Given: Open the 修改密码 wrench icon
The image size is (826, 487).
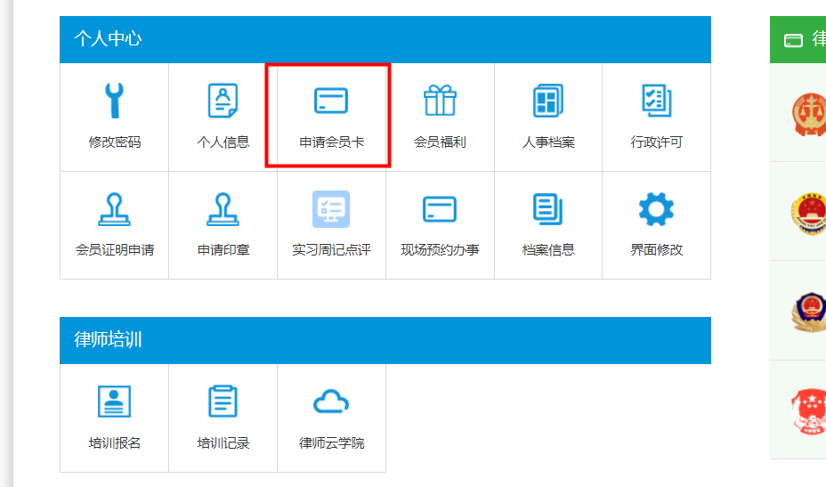Looking at the screenshot, I should coord(114,101).
